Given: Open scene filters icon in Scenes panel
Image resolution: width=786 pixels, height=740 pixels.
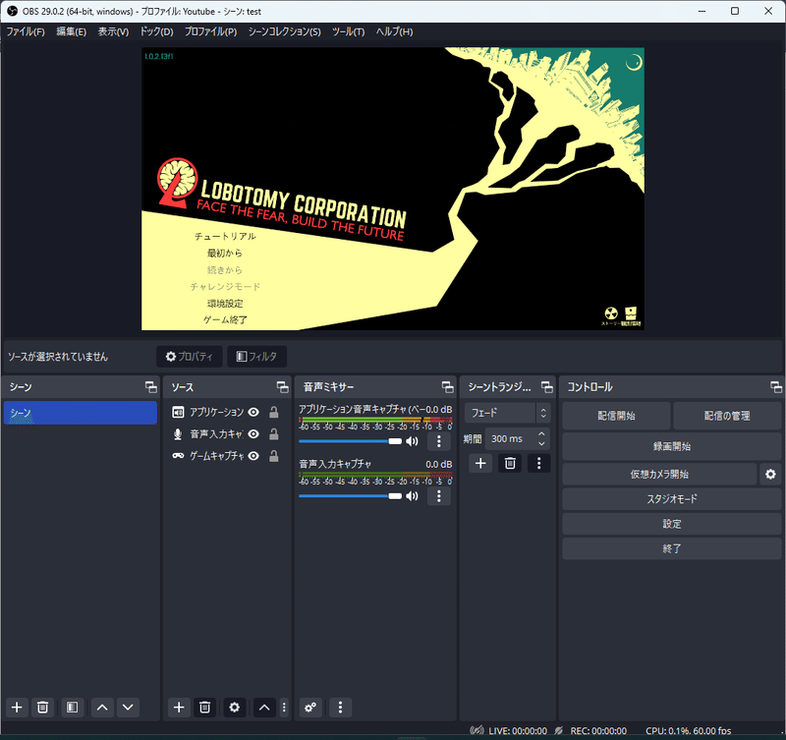Looking at the screenshot, I should [x=72, y=707].
